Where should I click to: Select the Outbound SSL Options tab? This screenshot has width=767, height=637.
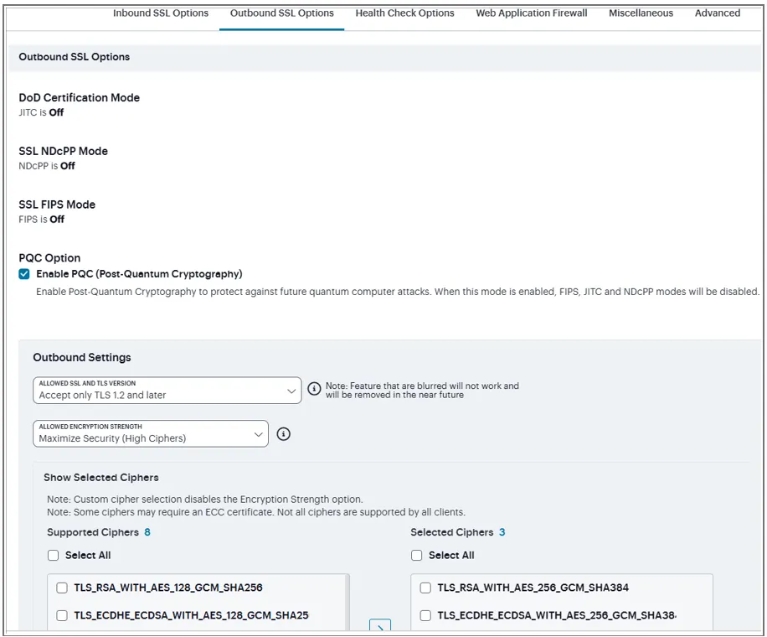(281, 13)
